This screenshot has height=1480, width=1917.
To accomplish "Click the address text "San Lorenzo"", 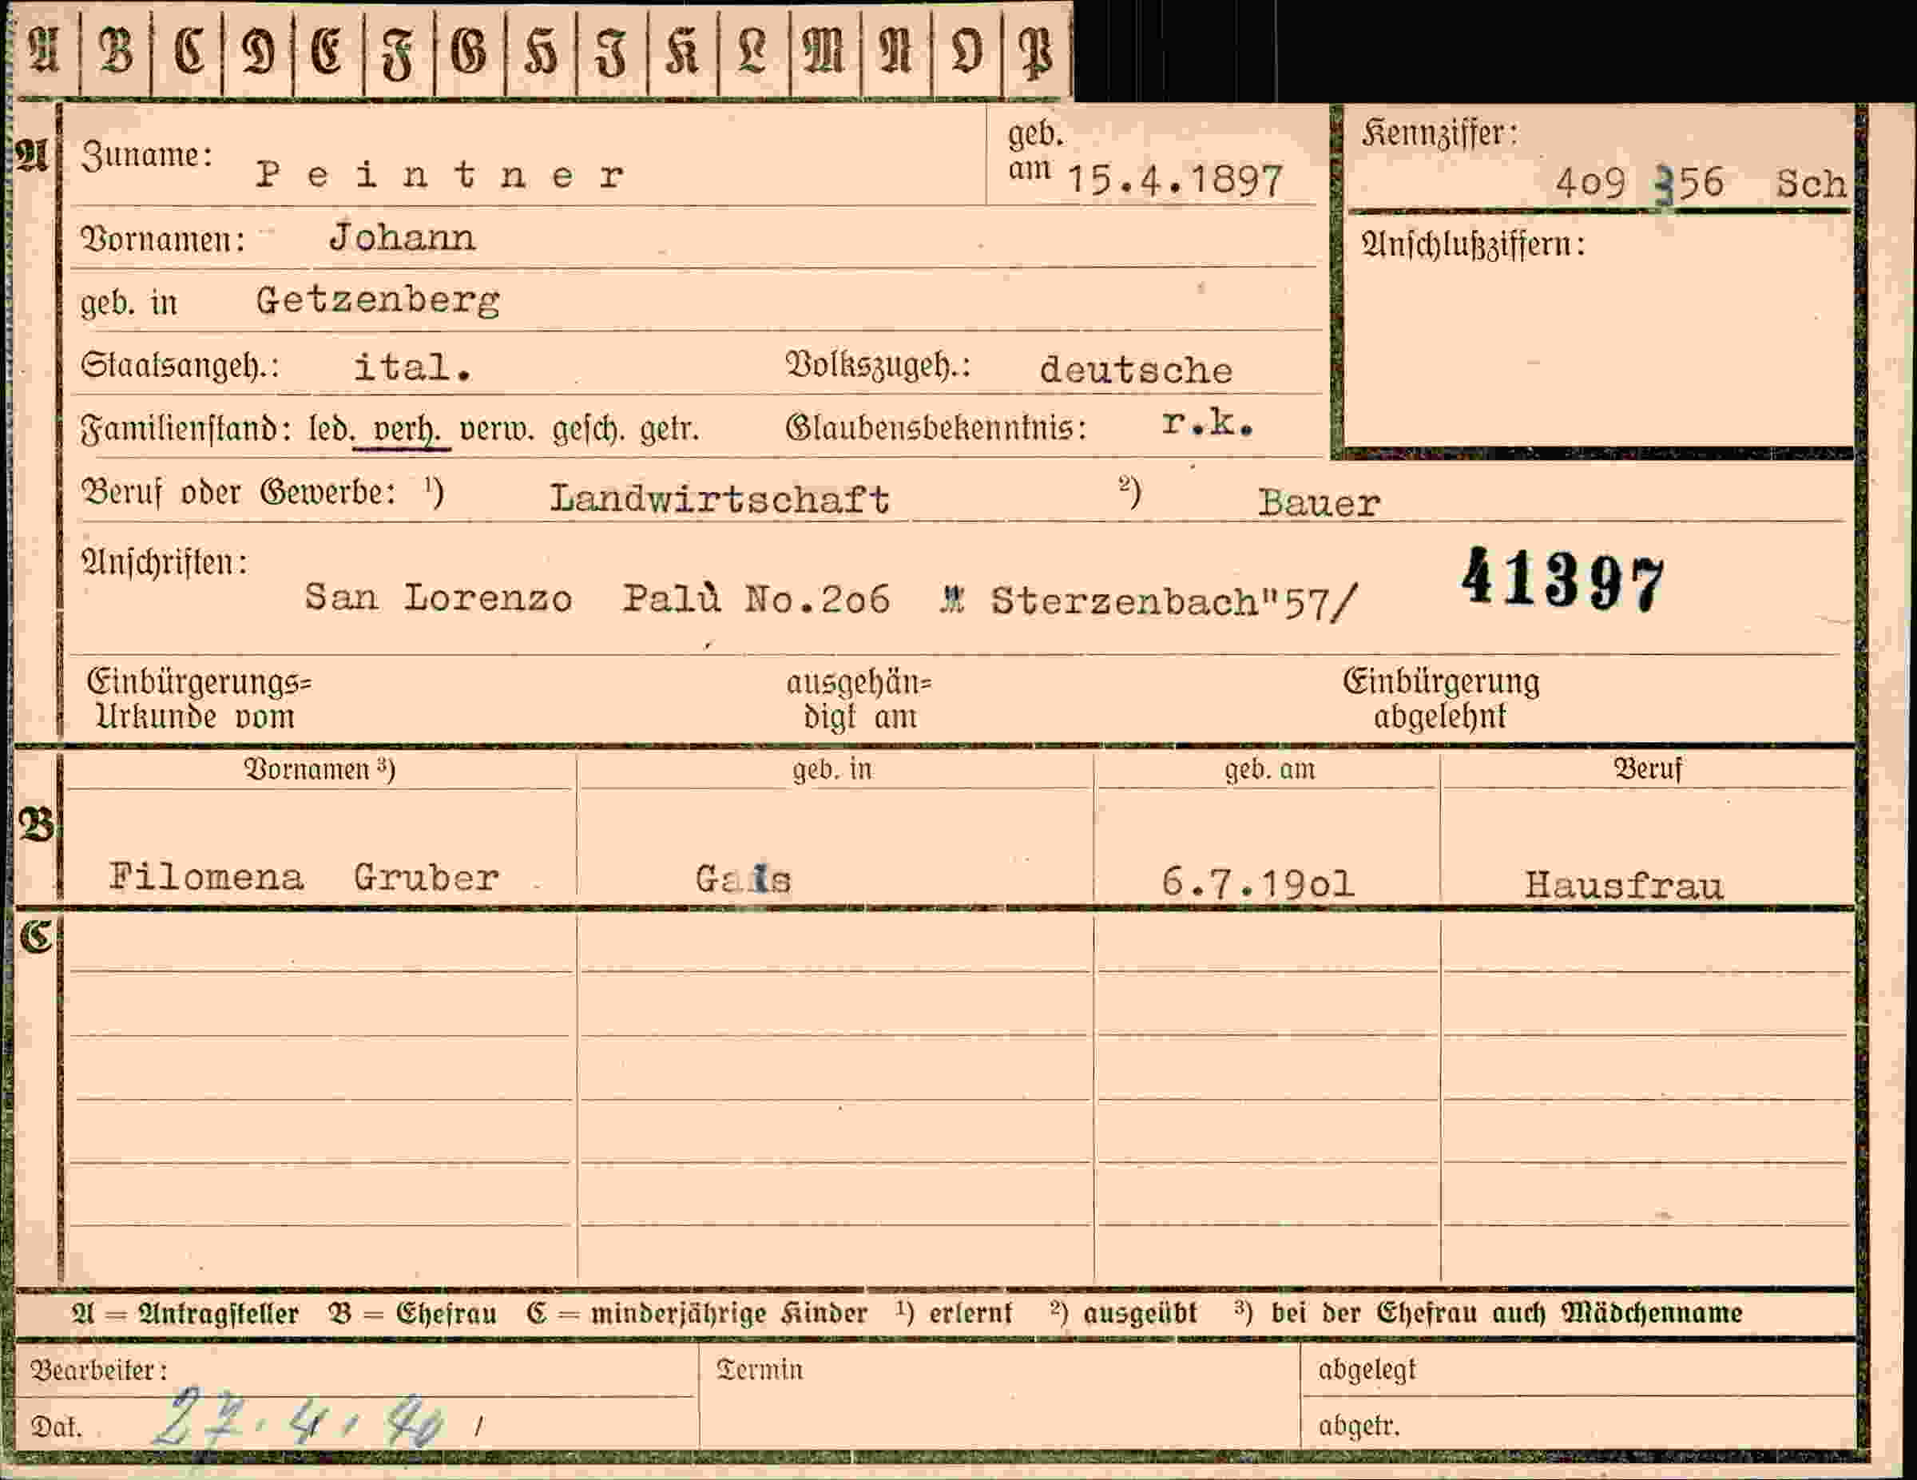I will 439,597.
